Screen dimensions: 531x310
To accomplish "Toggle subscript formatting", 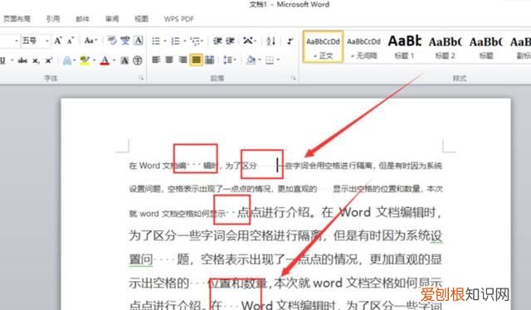I will [36, 61].
